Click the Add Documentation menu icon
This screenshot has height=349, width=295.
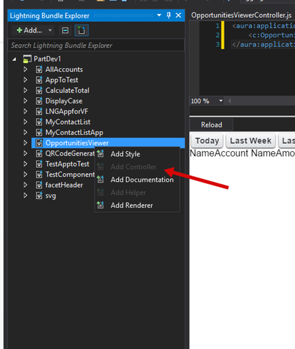click(100, 180)
